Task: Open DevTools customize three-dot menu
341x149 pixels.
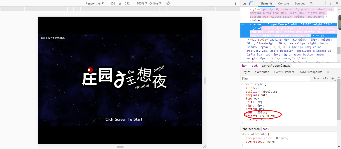Action: pyautogui.click(x=330, y=3)
